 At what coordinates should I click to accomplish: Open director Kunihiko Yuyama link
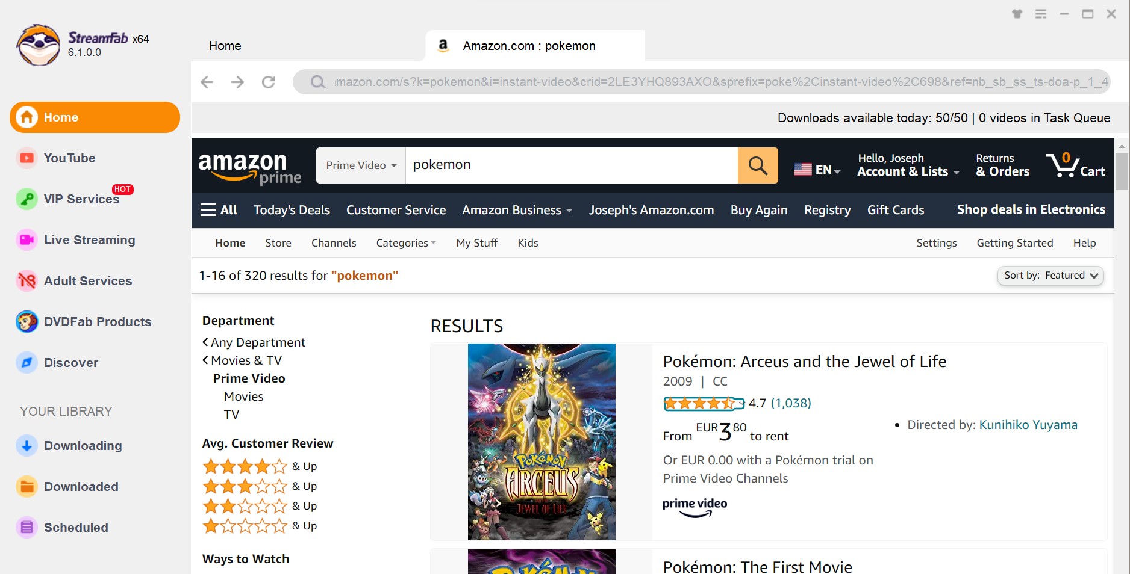pyautogui.click(x=1028, y=425)
